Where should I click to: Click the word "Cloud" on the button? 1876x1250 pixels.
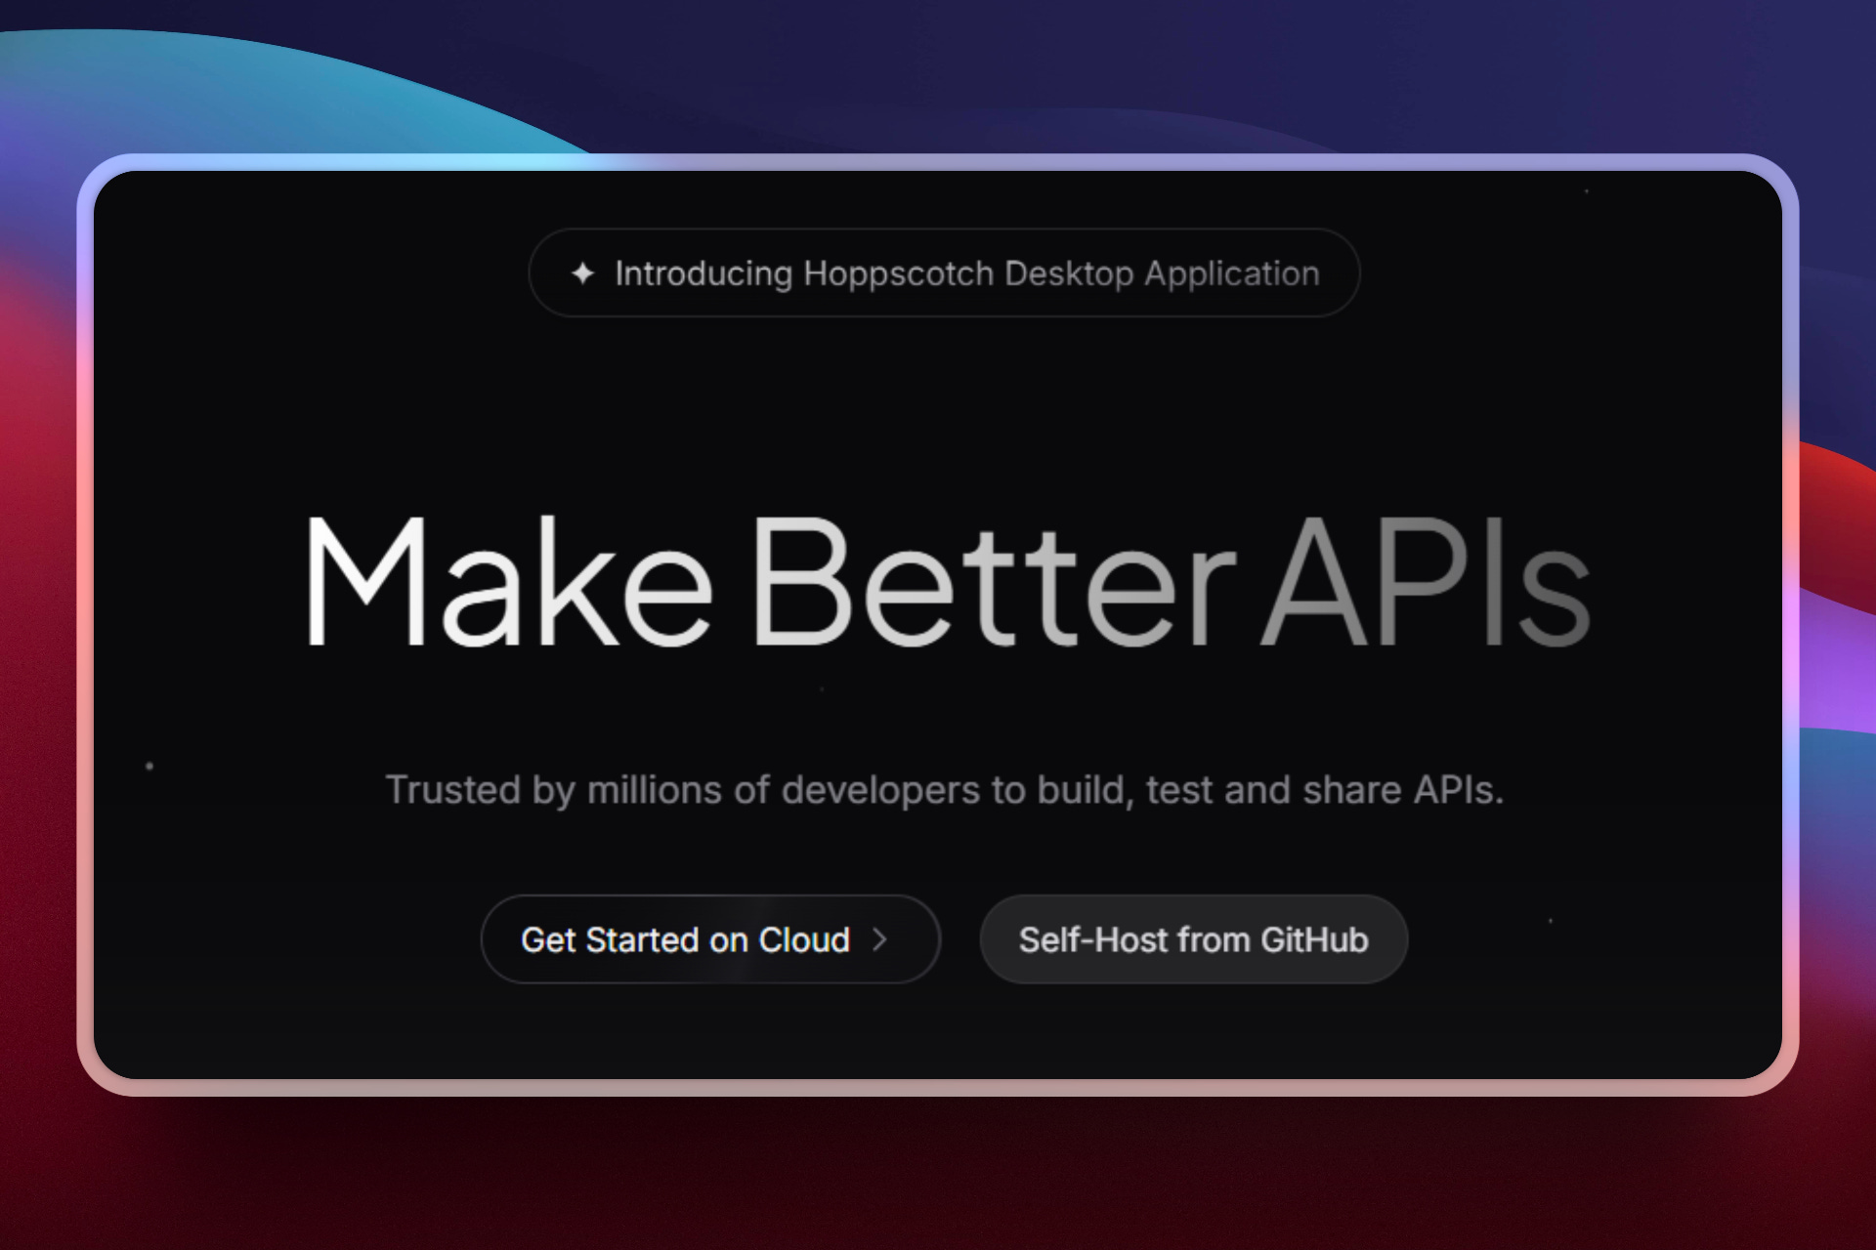coord(804,939)
